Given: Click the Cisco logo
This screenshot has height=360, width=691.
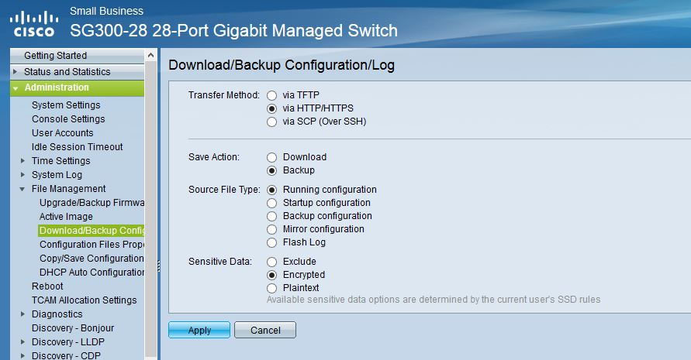Looking at the screenshot, I should point(33,24).
